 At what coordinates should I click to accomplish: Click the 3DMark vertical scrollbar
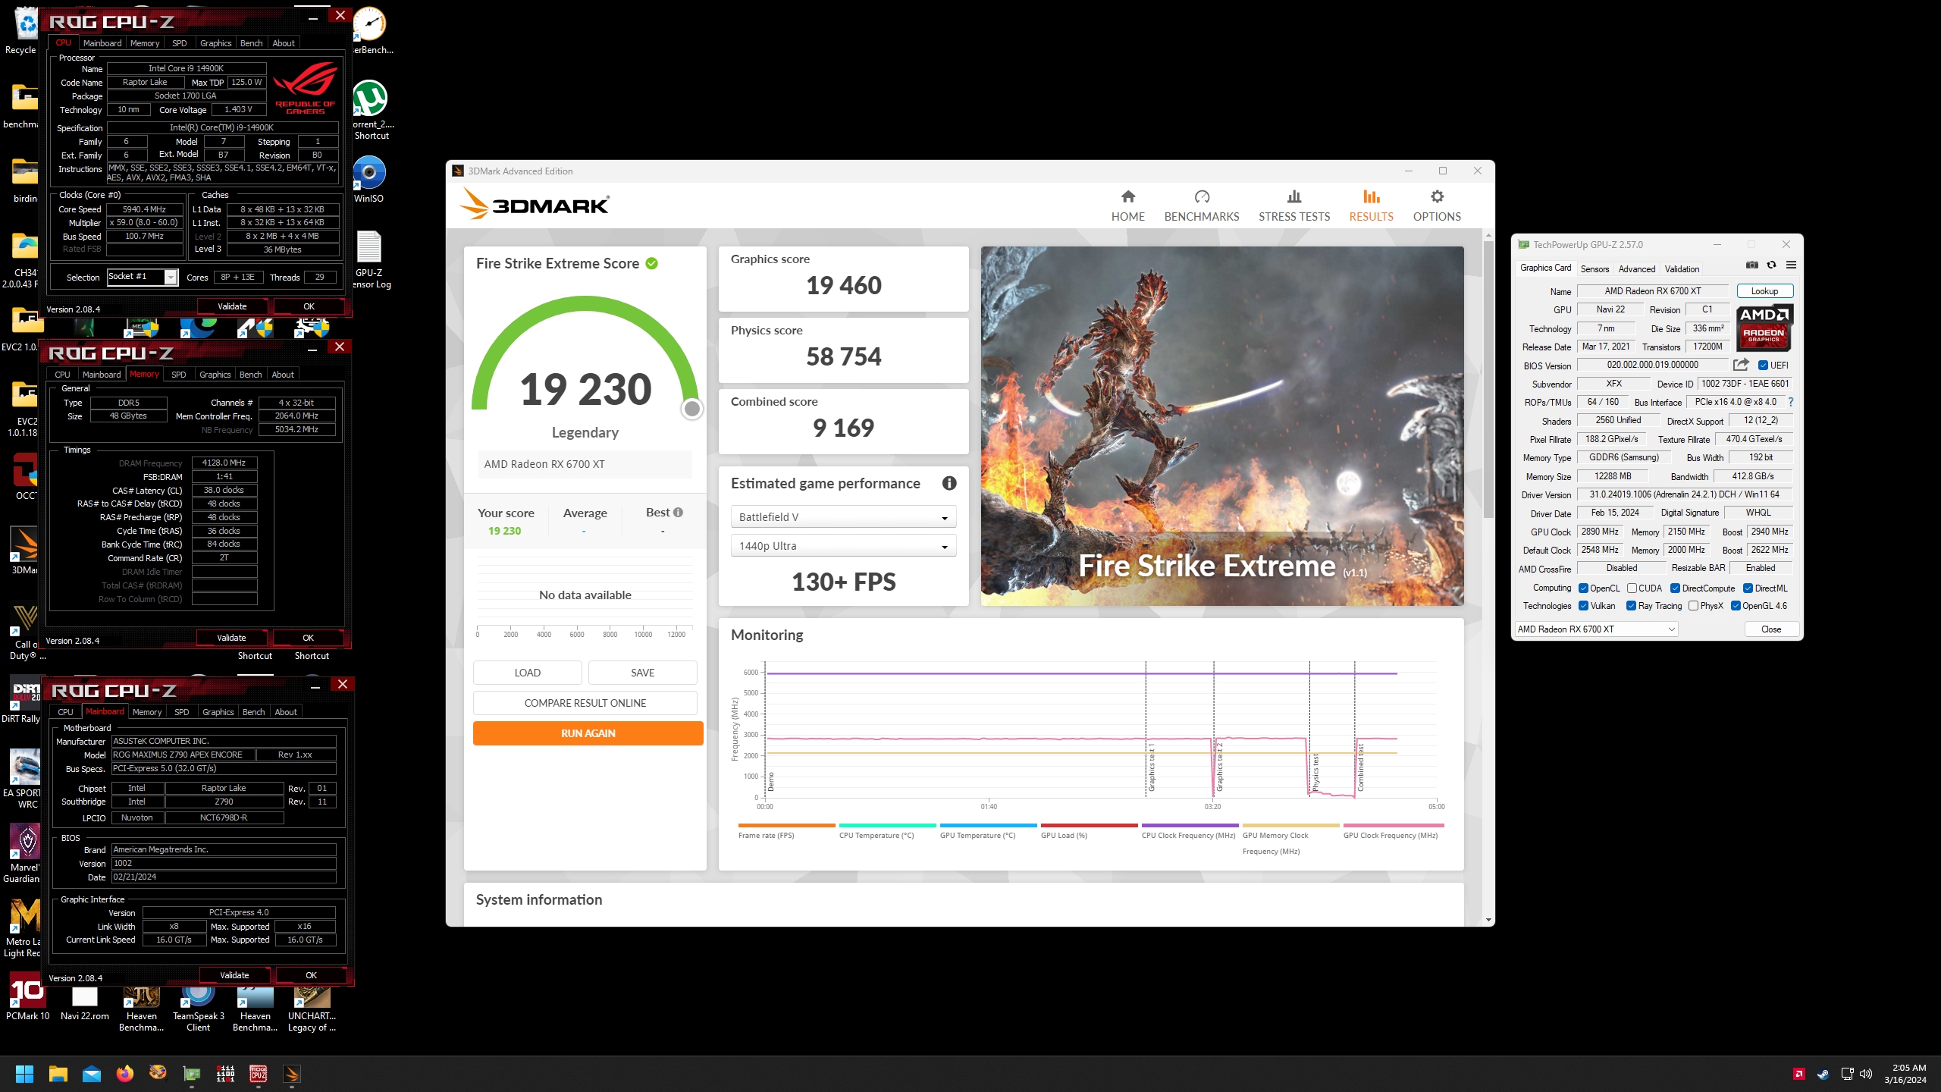pyautogui.click(x=1488, y=379)
